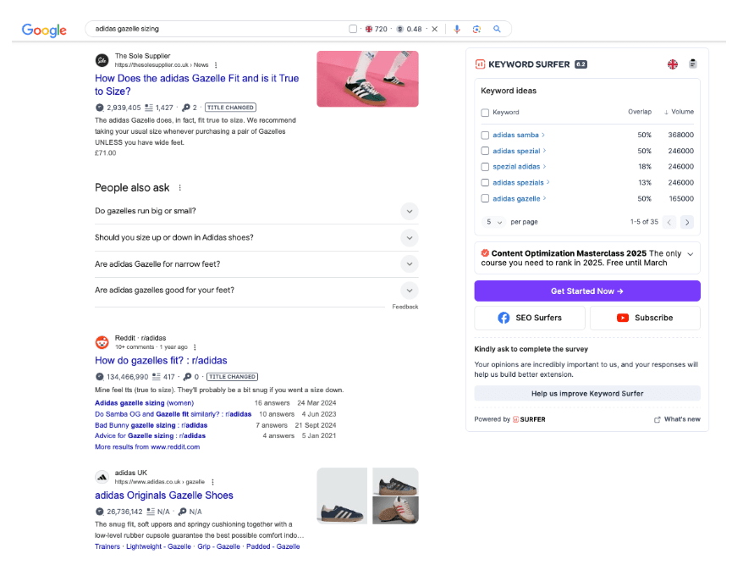Click the list icon beside the flag
The width and height of the screenshot is (743, 576).
pos(692,64)
